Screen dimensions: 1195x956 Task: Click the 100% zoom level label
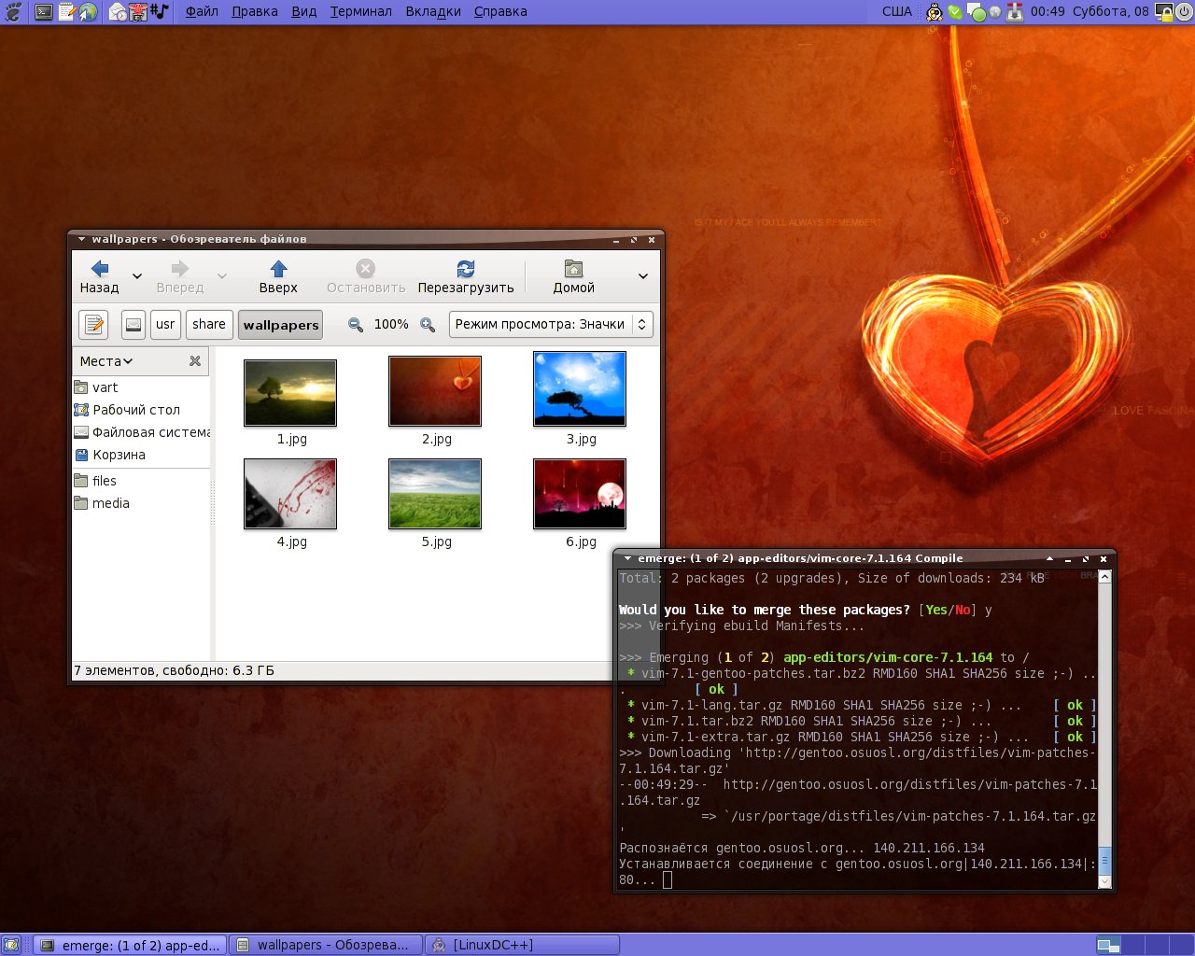391,324
